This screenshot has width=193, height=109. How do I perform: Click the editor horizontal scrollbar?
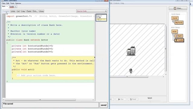pos(40,100)
